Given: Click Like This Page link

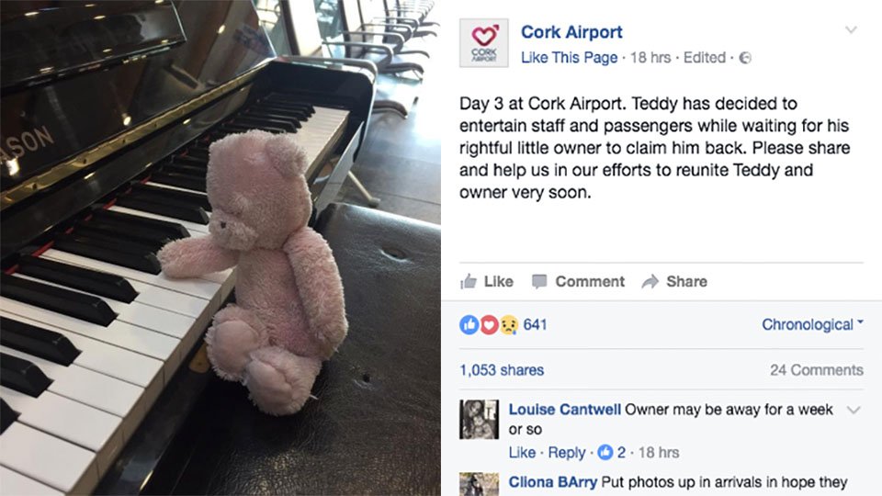Looking at the screenshot, I should pyautogui.click(x=570, y=57).
